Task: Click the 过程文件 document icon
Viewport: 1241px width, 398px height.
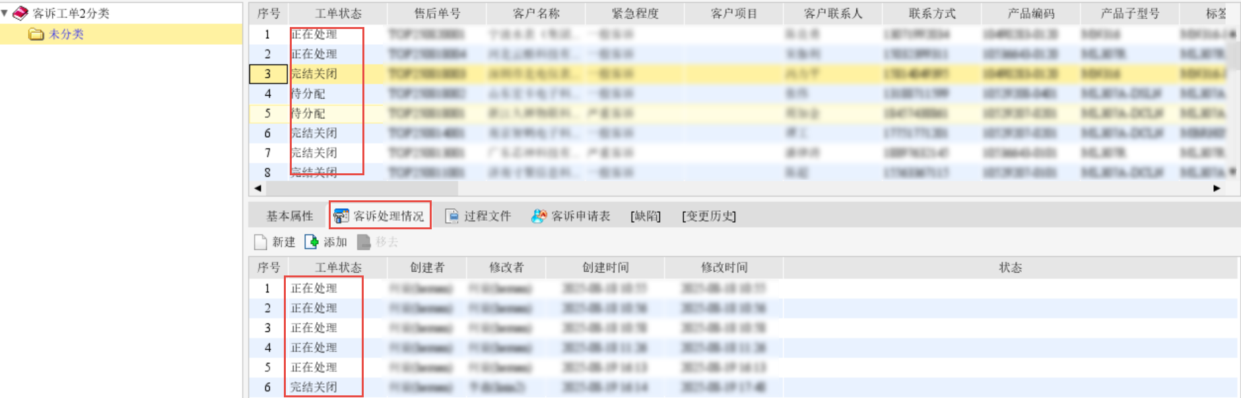Action: click(x=452, y=216)
